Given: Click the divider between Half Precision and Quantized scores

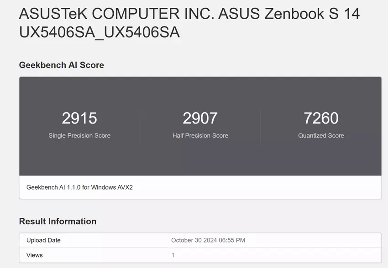Looking at the screenshot, I should pos(261,126).
